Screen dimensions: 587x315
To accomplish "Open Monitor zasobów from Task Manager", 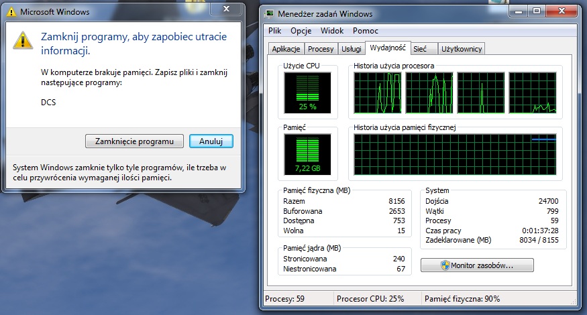I will click(x=477, y=265).
